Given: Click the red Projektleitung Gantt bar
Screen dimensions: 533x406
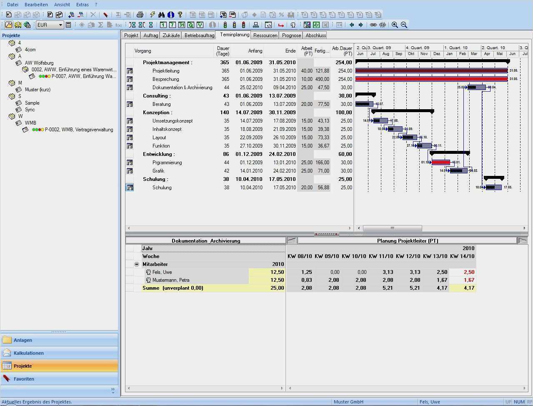Looking at the screenshot, I should pos(431,71).
